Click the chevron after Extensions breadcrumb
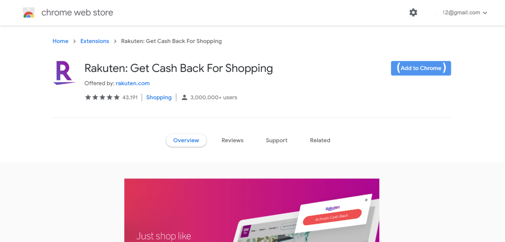Image resolution: width=505 pixels, height=242 pixels. [115, 41]
